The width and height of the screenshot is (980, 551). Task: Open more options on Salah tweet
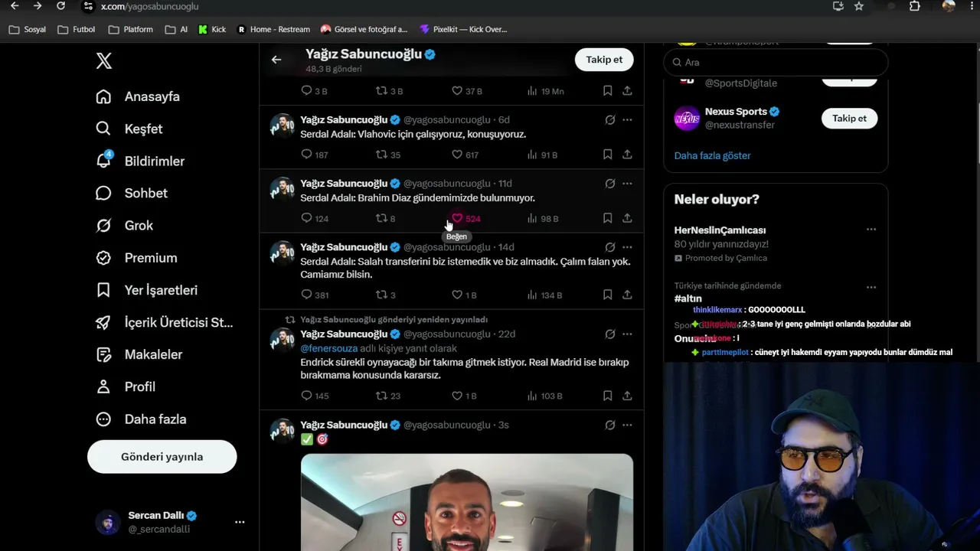click(627, 247)
